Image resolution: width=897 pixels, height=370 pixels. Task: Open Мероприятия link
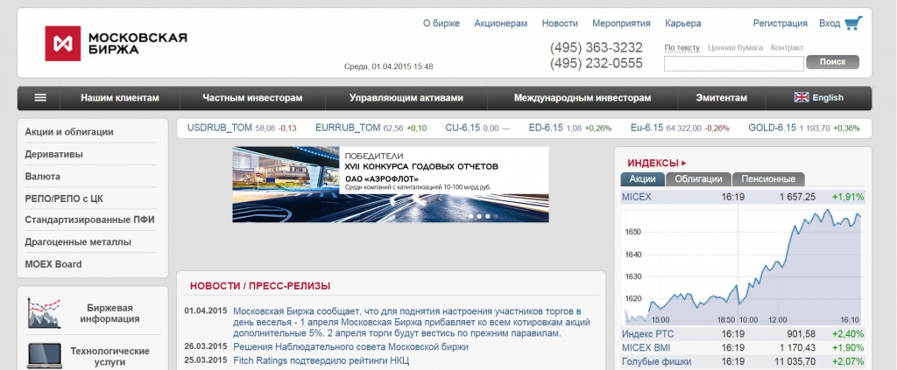point(621,24)
